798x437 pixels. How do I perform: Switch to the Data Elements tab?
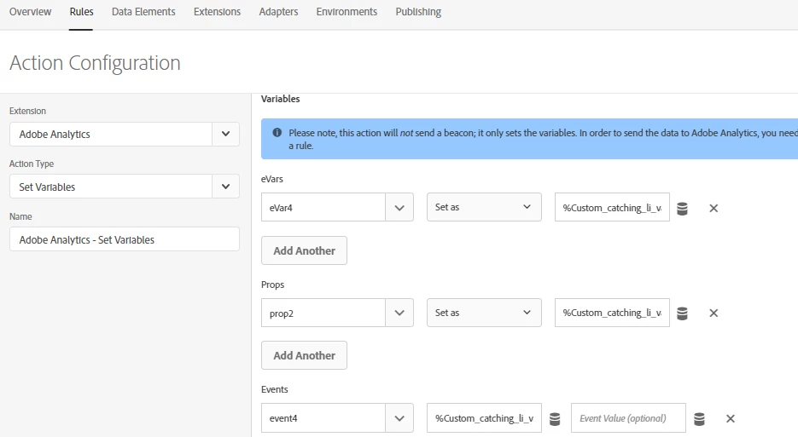point(143,12)
